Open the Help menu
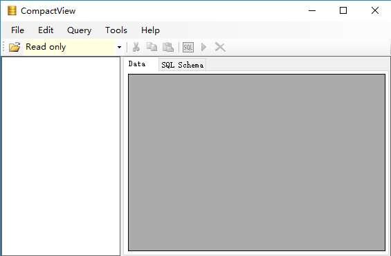Screen dimensions: 391x256 point(150,30)
